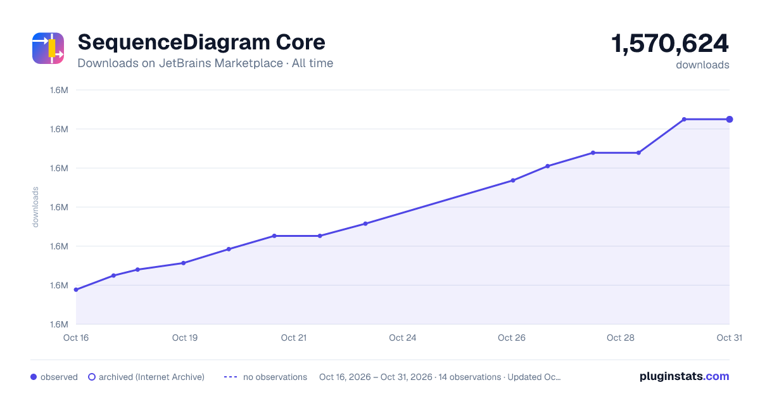Click the 'Oct 28' x-axis label
This screenshot has height=399, width=760.
[x=621, y=338]
